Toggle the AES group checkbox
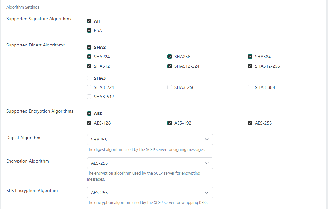Image resolution: width=328 pixels, height=209 pixels. click(89, 114)
